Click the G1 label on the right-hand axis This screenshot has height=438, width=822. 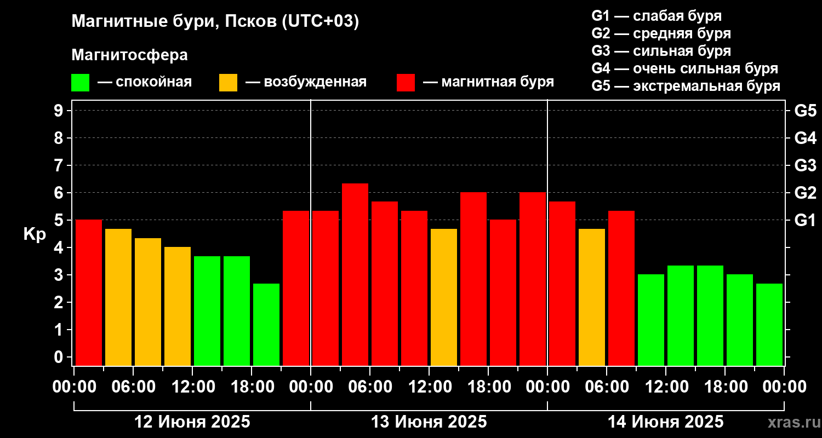point(805,220)
